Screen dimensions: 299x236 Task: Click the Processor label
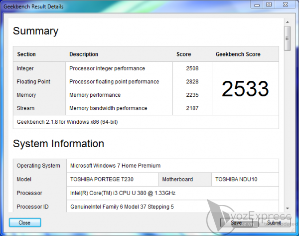(29, 193)
